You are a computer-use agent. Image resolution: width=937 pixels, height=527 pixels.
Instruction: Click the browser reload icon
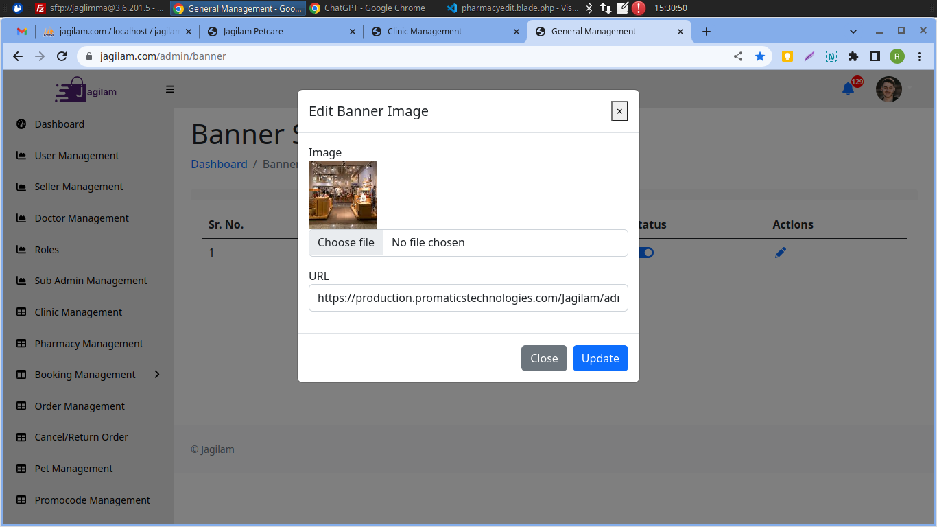tap(62, 56)
